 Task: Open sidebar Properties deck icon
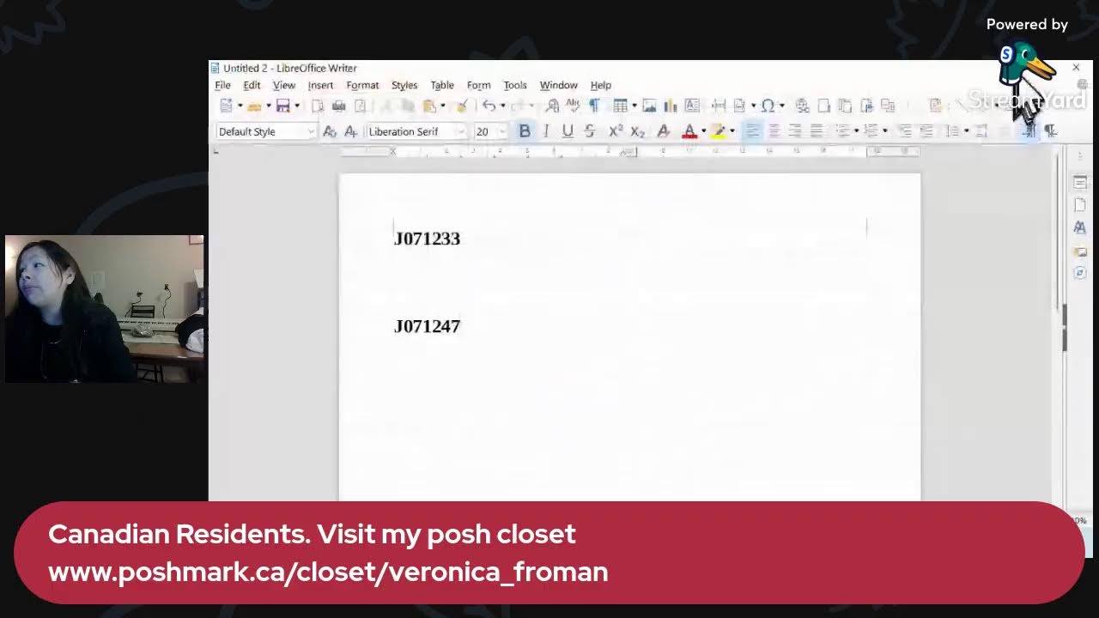(x=1080, y=182)
